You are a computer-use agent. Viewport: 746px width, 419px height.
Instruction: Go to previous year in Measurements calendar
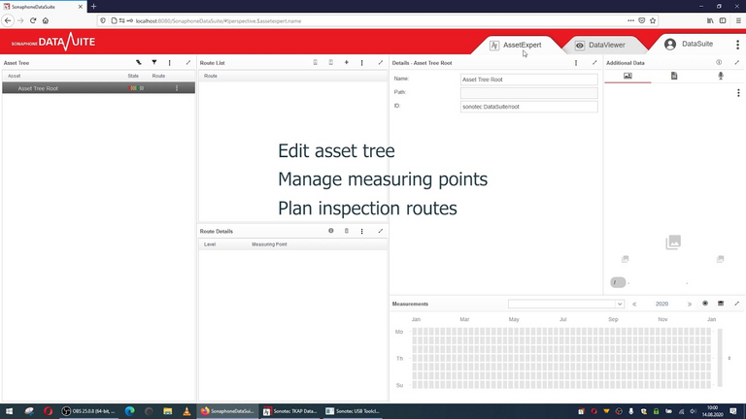click(x=634, y=304)
